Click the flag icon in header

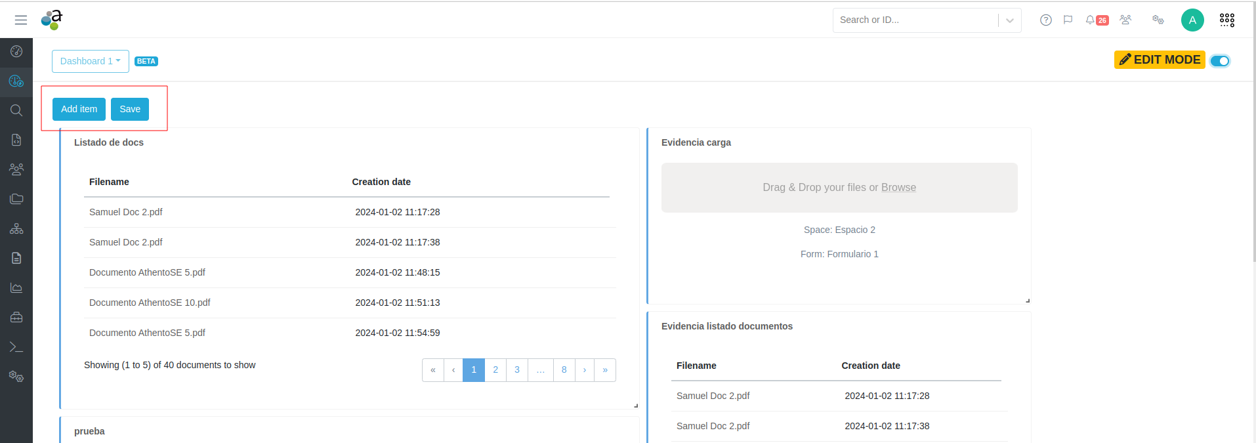click(1068, 20)
